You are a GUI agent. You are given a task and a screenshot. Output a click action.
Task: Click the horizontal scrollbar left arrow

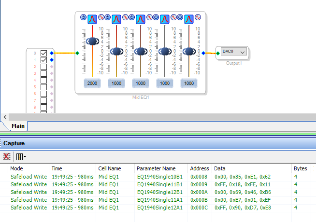point(5,117)
